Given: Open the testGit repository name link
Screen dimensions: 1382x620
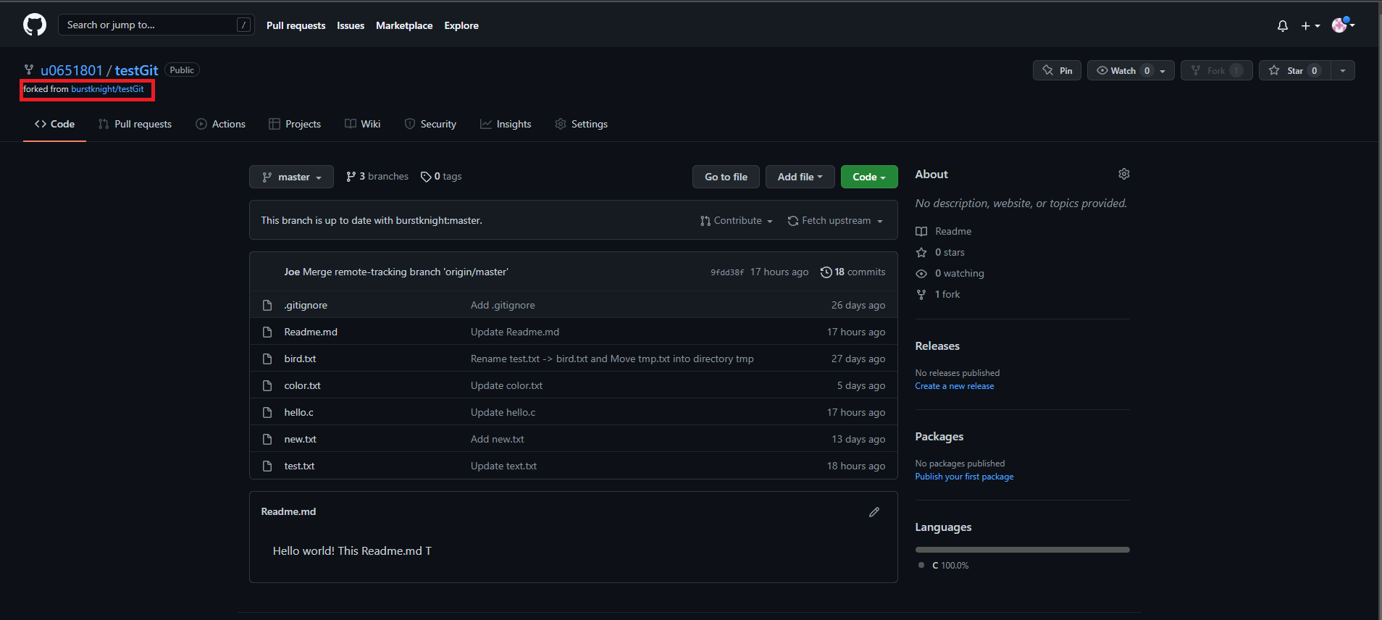Looking at the screenshot, I should click(136, 70).
